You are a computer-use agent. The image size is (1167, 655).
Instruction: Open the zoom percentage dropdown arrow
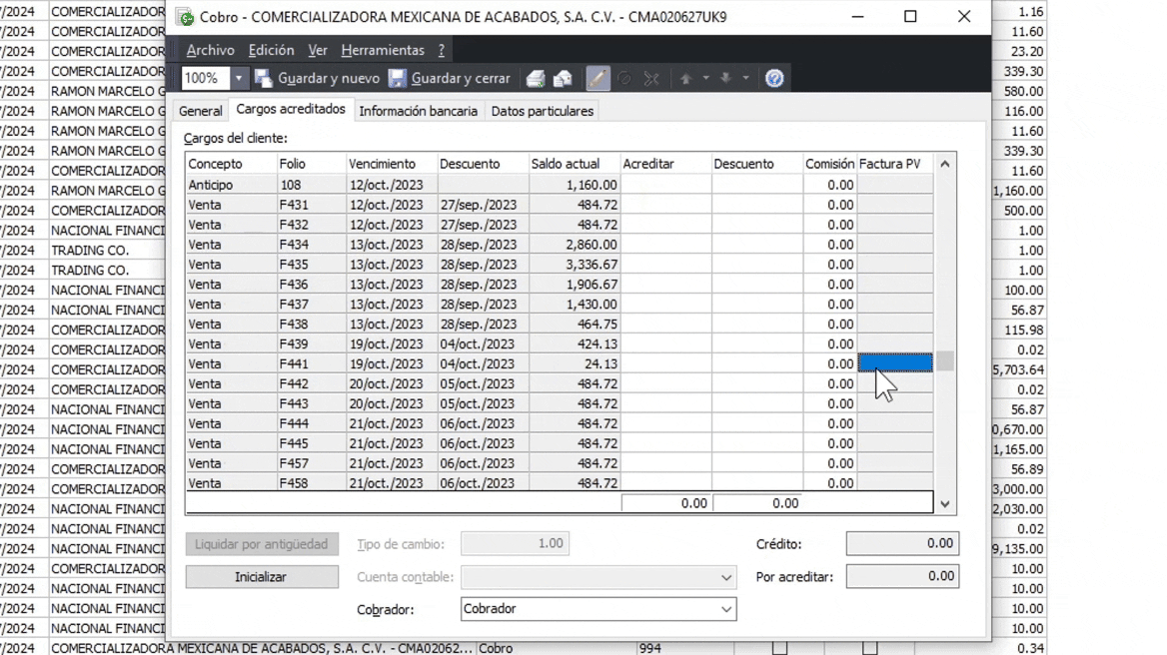point(239,78)
